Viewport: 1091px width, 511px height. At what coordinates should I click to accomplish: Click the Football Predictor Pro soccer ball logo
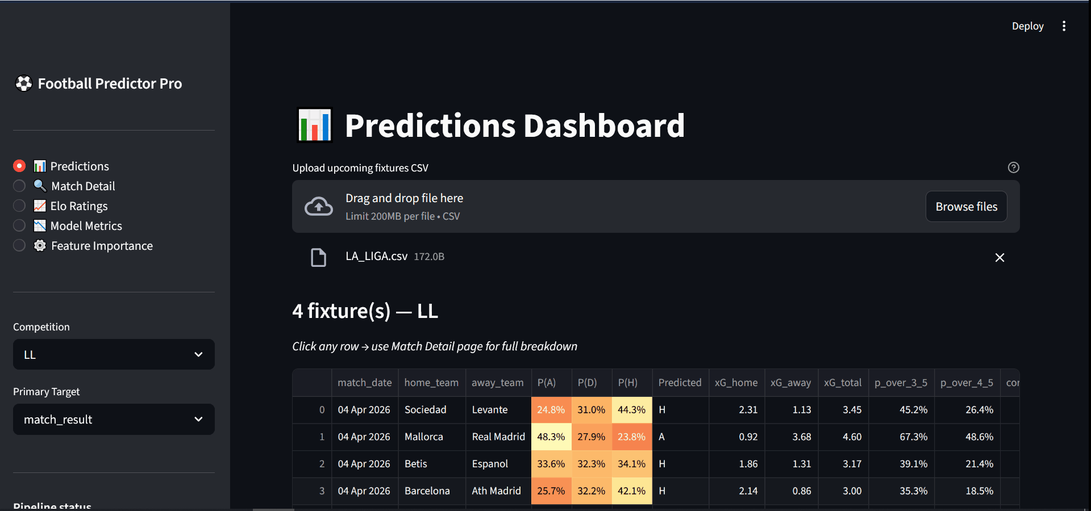[x=23, y=83]
